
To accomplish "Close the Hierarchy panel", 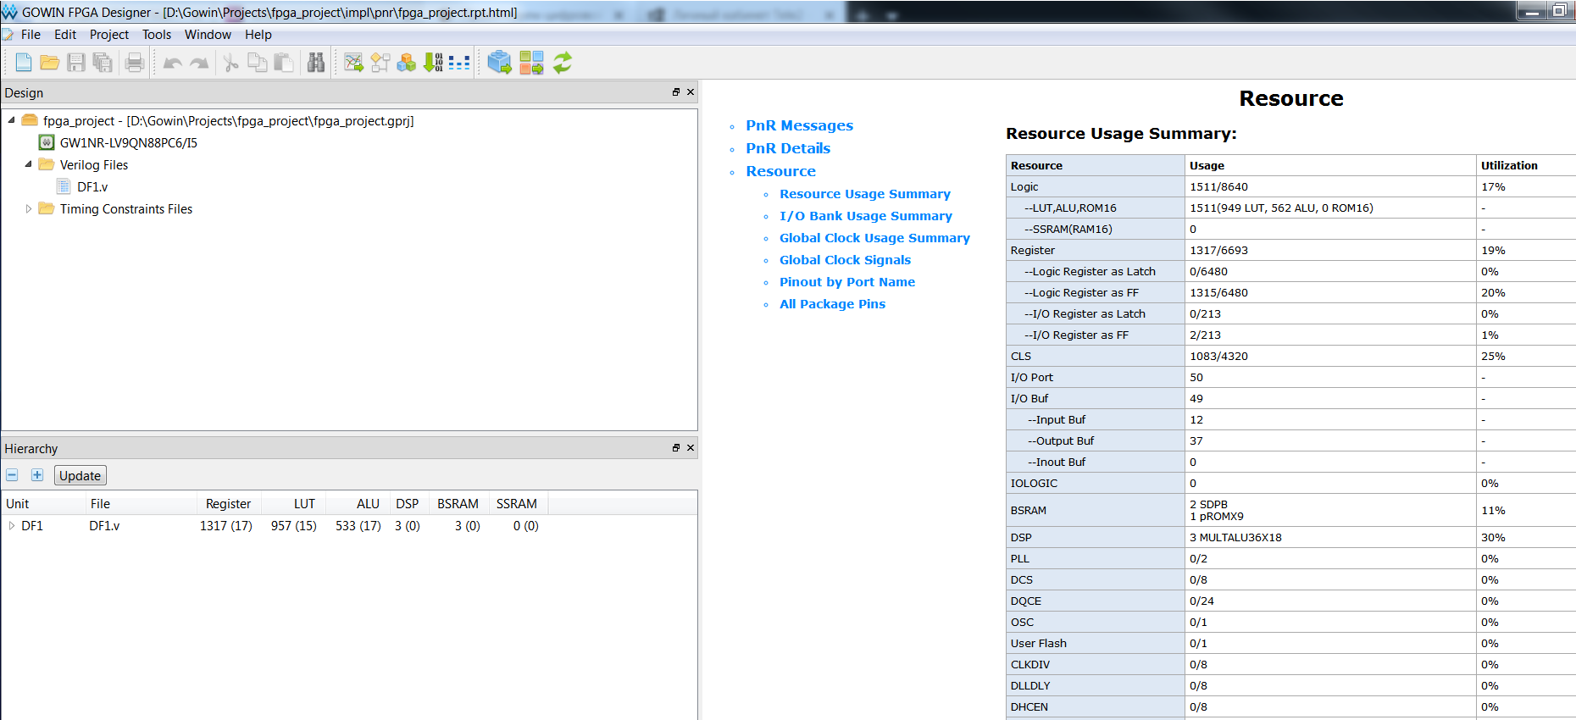I will pos(691,447).
